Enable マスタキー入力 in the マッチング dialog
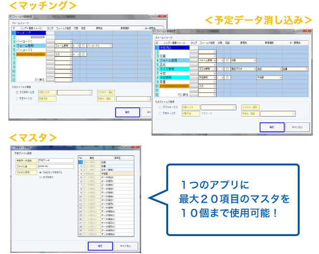This screenshot has width=319, height=254. pyautogui.click(x=18, y=92)
